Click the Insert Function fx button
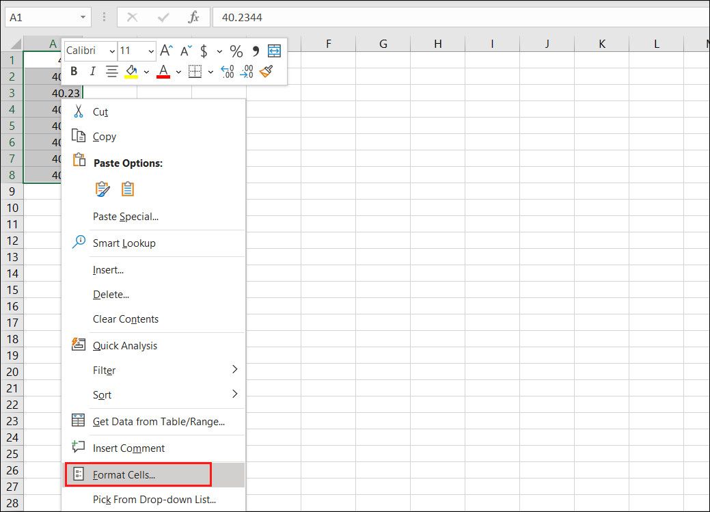Image resolution: width=710 pixels, height=512 pixels. [194, 17]
